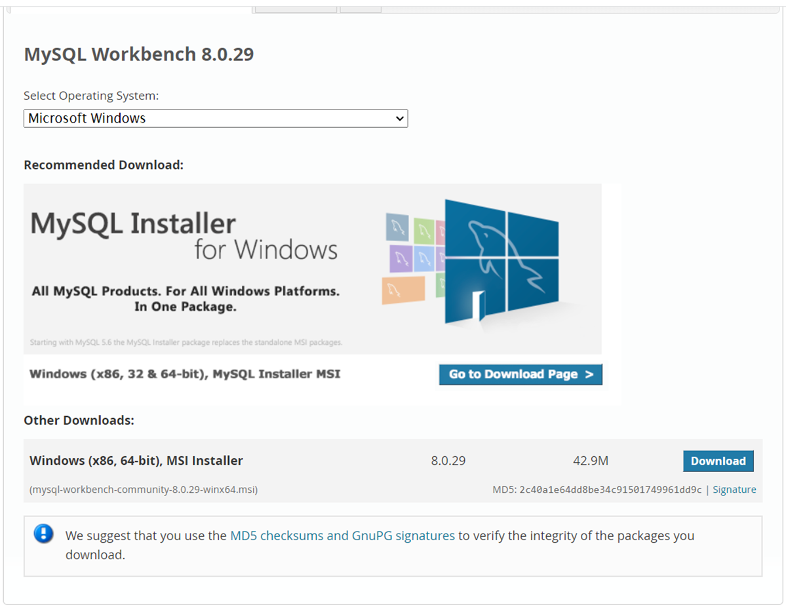The image size is (786, 605).
Task: Click the mysql-workbench-community-8.0.29-winx64.msi filename
Action: pyautogui.click(x=144, y=490)
